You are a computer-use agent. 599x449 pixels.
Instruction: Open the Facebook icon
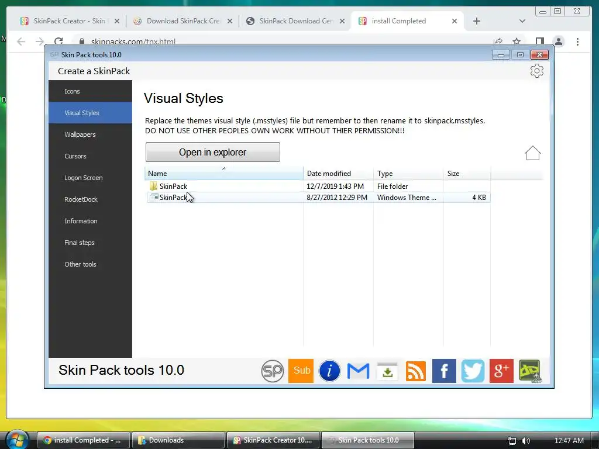pos(444,371)
